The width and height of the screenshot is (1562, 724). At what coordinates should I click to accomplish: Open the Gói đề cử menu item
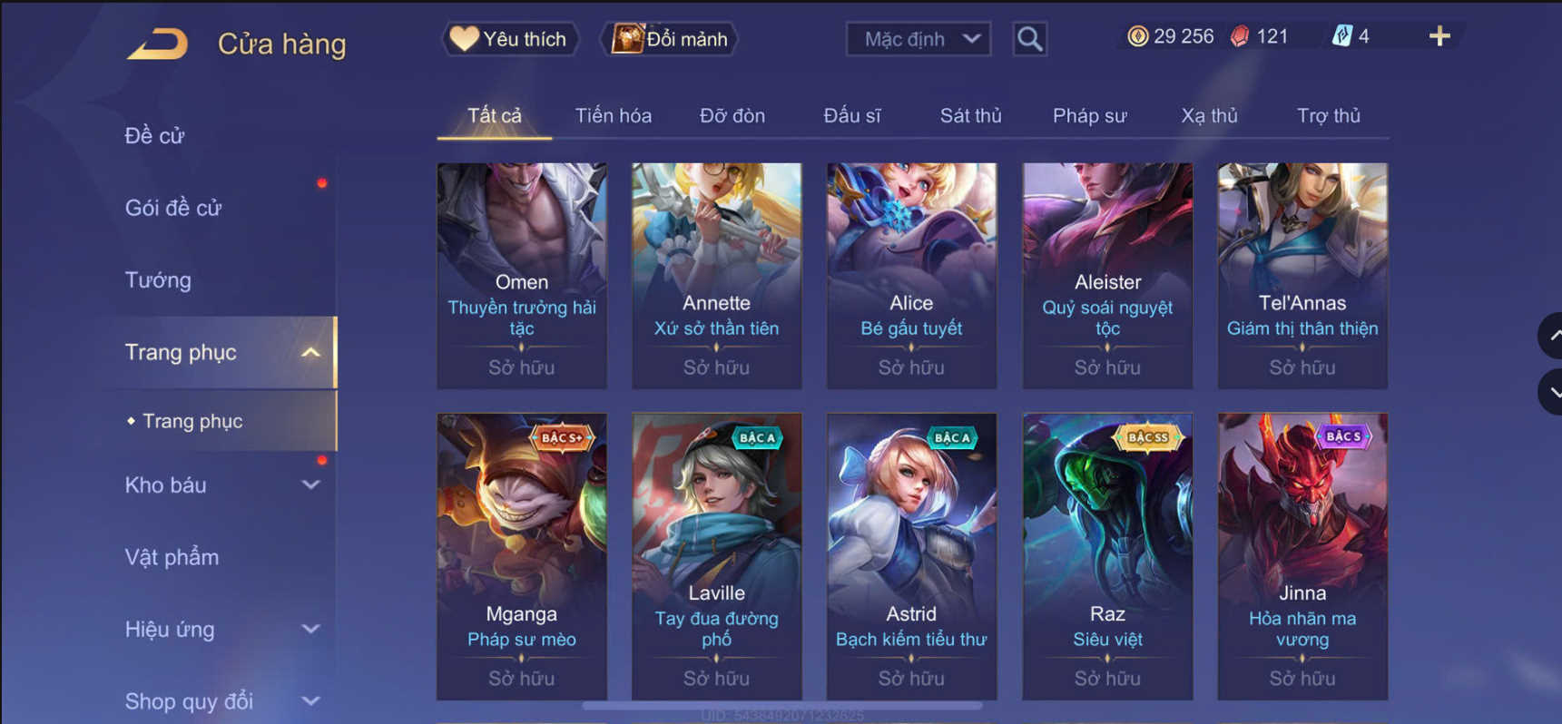tap(172, 208)
